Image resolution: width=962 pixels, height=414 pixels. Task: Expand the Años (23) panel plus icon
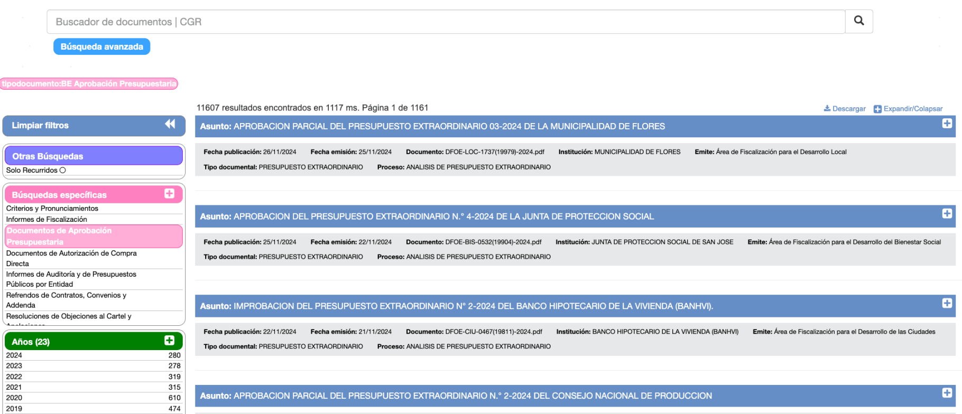169,341
